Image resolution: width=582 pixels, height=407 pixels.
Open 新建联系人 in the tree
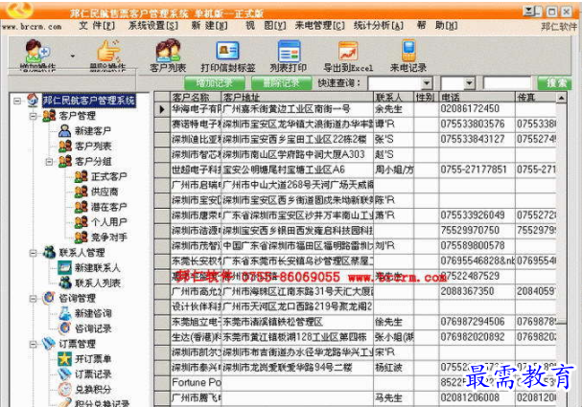(x=98, y=267)
